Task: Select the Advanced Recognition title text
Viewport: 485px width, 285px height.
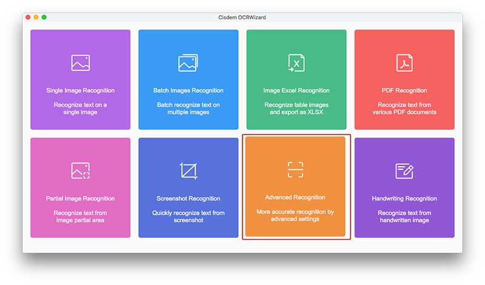Action: (x=295, y=198)
